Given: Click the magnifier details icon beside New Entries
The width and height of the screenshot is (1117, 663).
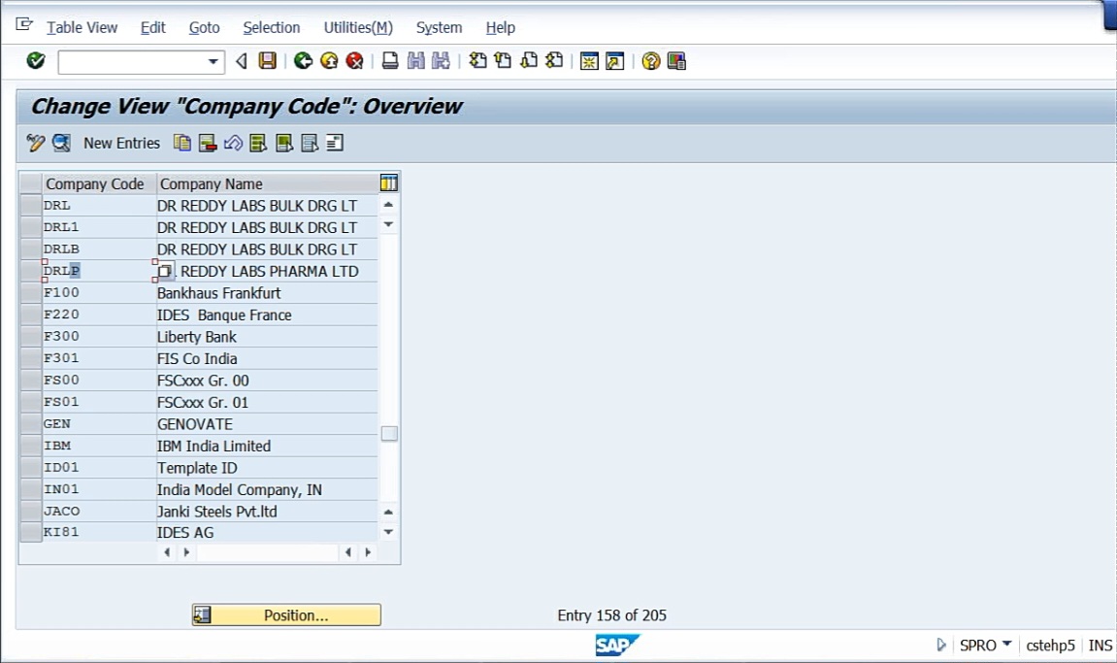Looking at the screenshot, I should point(61,144).
